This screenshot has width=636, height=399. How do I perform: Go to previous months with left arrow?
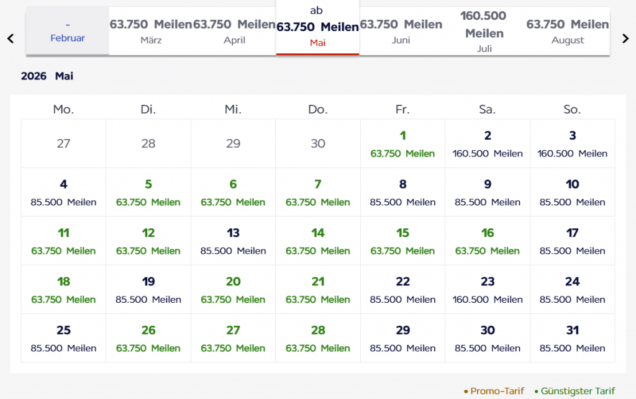click(11, 38)
